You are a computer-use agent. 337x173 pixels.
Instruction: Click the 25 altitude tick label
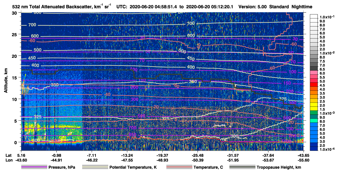pos(15,34)
